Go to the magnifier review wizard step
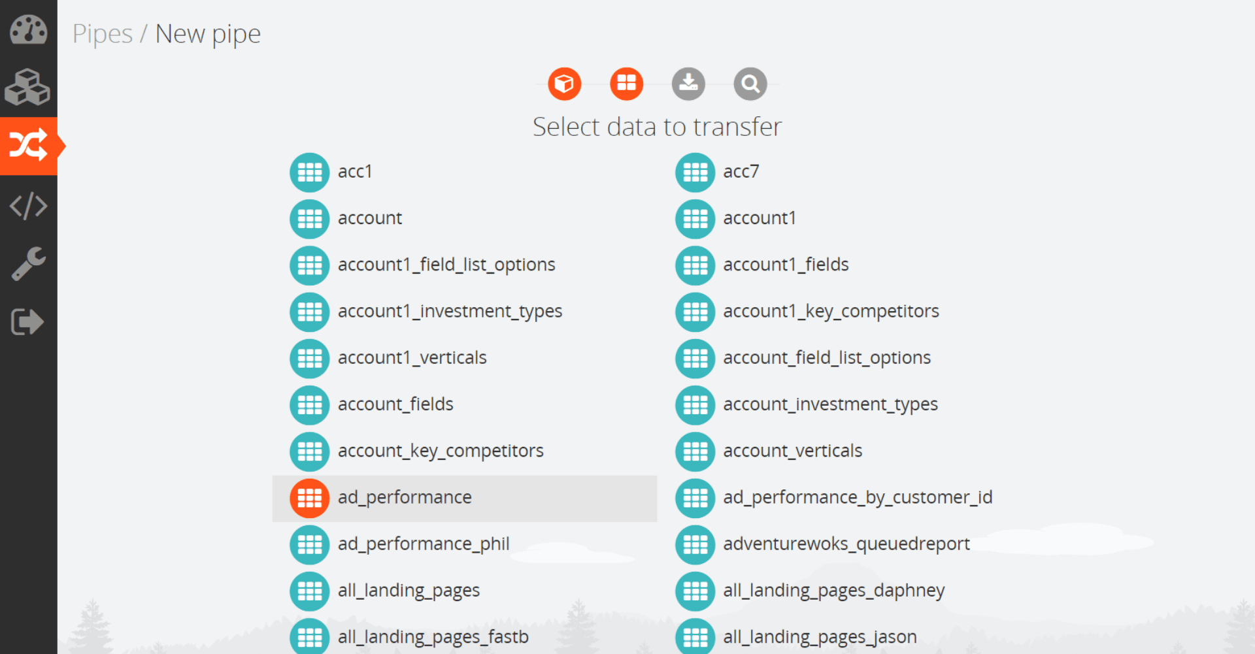This screenshot has width=1255, height=654. (x=750, y=84)
